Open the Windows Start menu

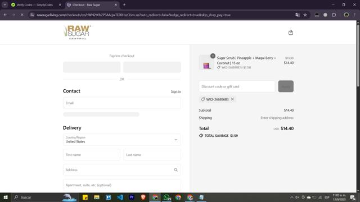pos(6,197)
